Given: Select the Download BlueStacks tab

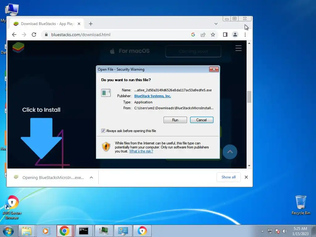Looking at the screenshot, I should (x=47, y=24).
